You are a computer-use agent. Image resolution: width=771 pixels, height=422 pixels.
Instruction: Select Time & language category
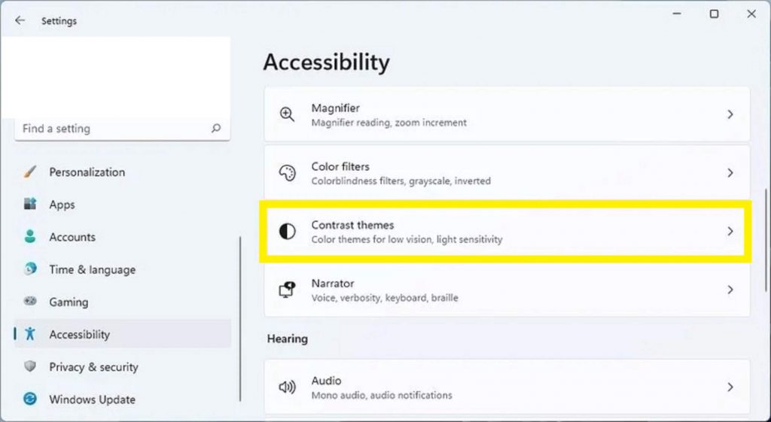coord(92,269)
